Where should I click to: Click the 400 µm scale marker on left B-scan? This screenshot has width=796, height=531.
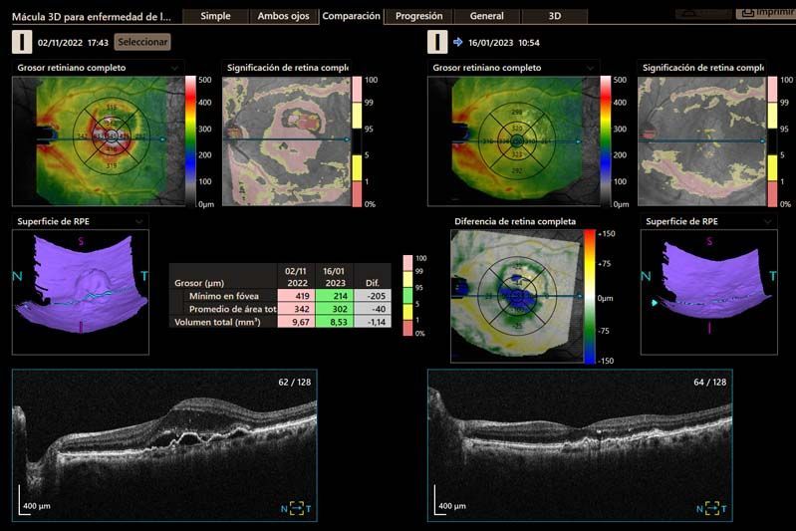38,506
